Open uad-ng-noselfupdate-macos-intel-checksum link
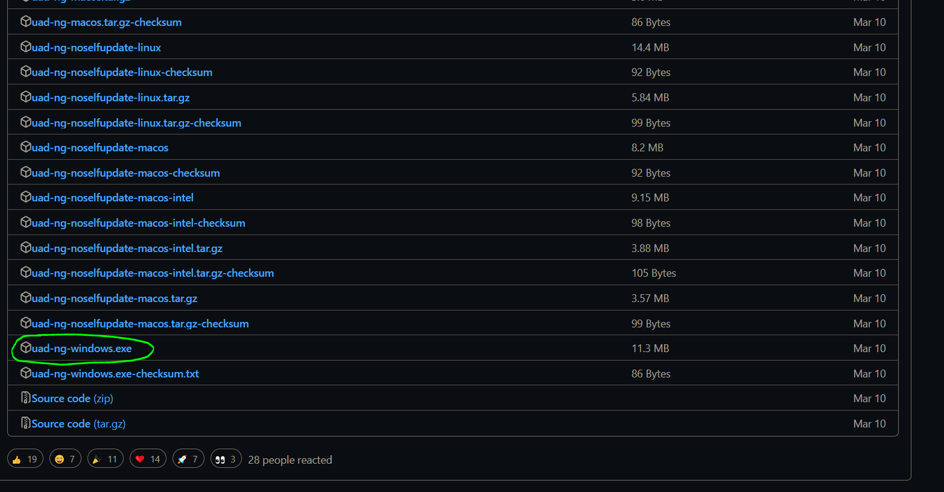944x492 pixels. pyautogui.click(x=138, y=223)
